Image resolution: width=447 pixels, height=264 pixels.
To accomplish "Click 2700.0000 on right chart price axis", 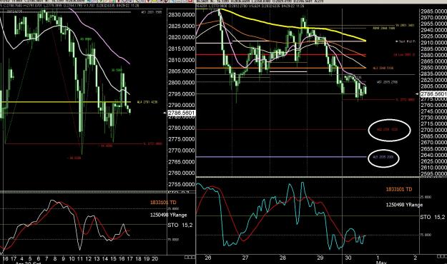I will click(433, 130).
